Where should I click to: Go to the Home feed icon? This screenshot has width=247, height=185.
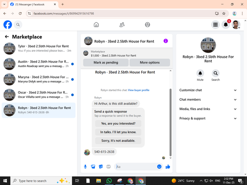[96, 25]
